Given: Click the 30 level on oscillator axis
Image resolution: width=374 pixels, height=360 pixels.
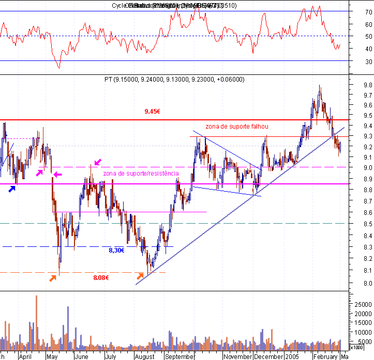Looking at the screenshot, I should [x=369, y=61].
